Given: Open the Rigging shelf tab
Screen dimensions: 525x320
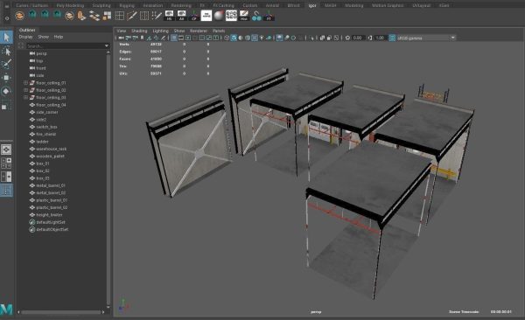Looking at the screenshot, I should click(x=127, y=5).
